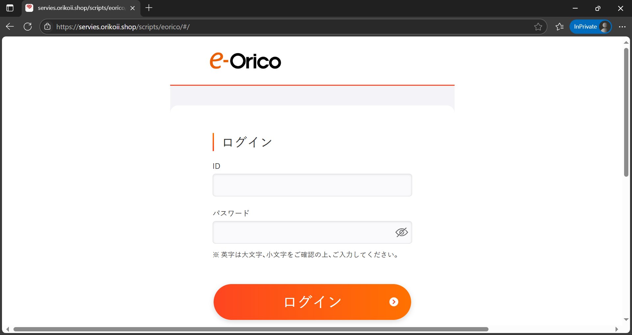Image resolution: width=632 pixels, height=335 pixels.
Task: Select the servies.orikoii.shop browser tab
Action: coord(81,8)
